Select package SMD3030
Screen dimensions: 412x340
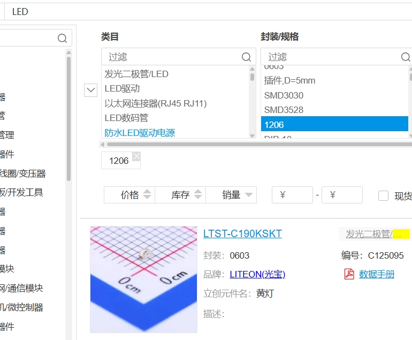click(284, 95)
